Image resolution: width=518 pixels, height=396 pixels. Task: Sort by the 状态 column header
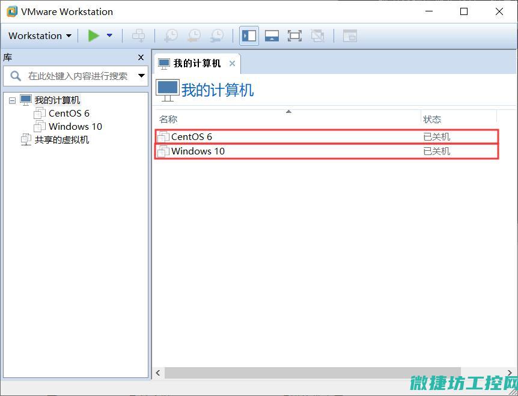tap(459, 119)
